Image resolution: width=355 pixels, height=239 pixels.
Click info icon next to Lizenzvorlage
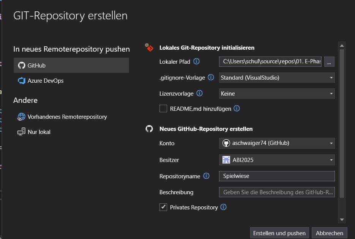(199, 93)
